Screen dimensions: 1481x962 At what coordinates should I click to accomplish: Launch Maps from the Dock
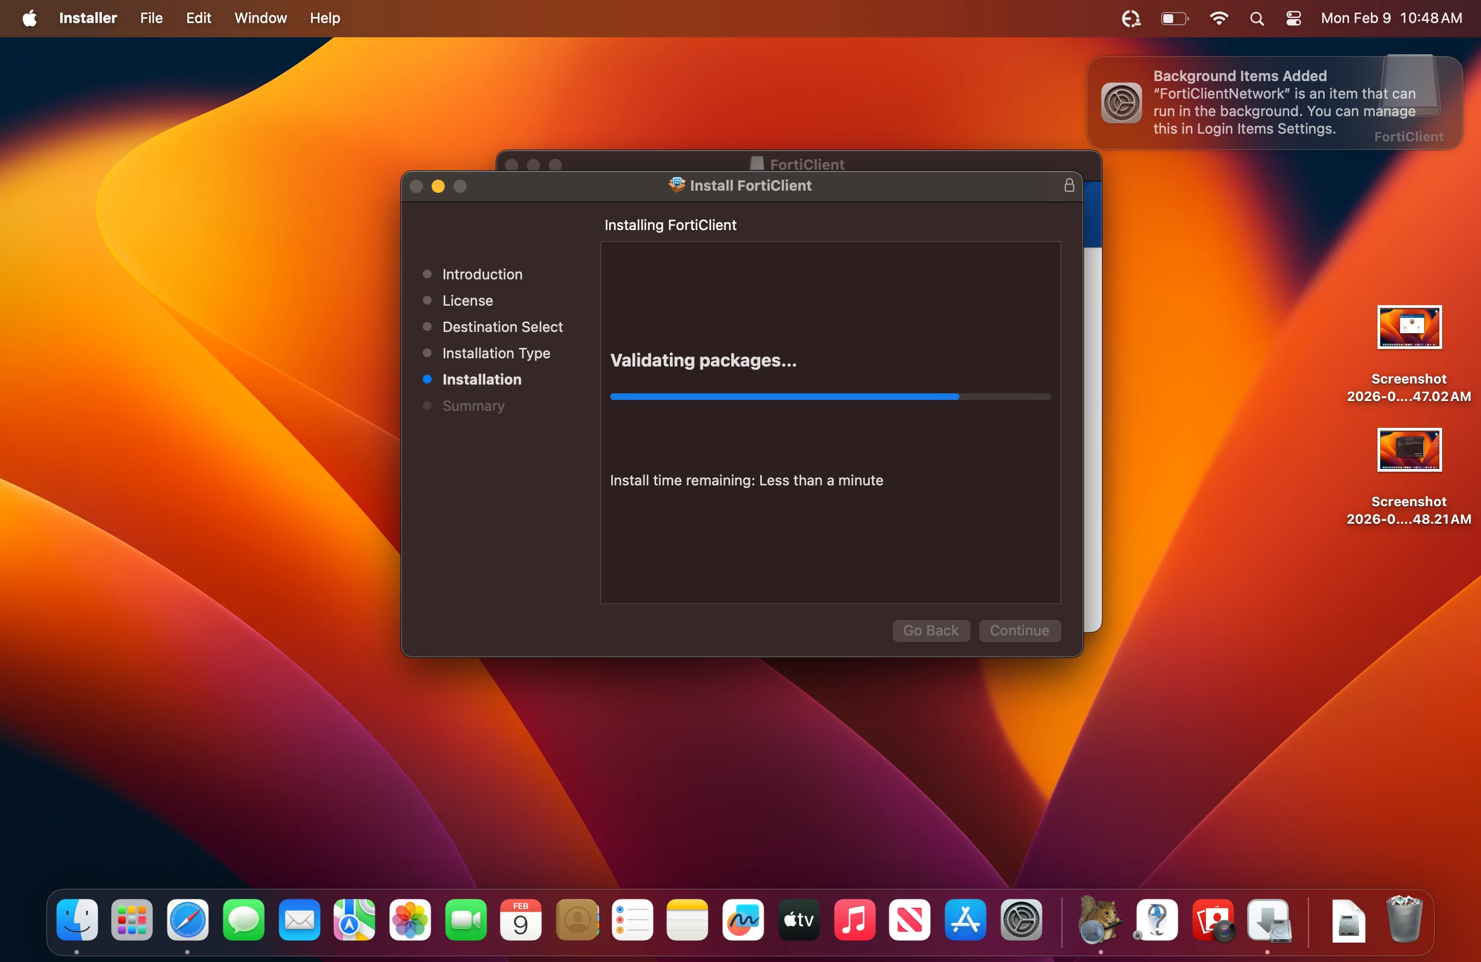click(354, 920)
